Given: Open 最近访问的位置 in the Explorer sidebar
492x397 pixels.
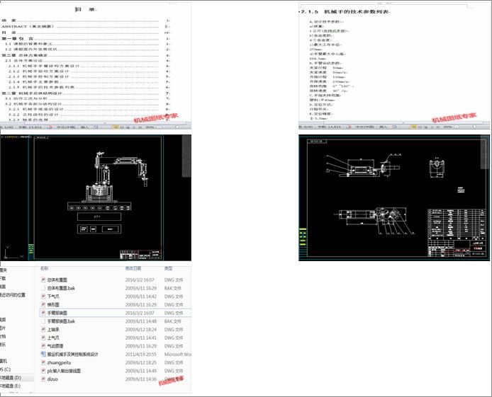Looking at the screenshot, I should pyautogui.click(x=13, y=294).
